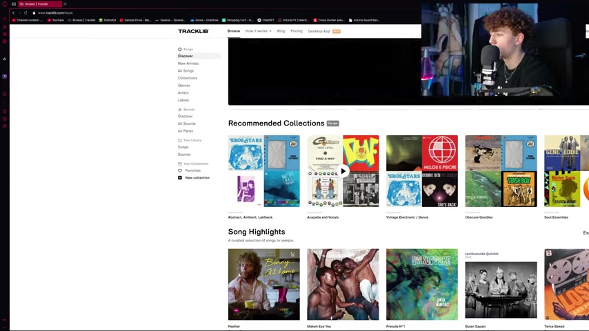Click the large black hero banner

tap(325, 72)
